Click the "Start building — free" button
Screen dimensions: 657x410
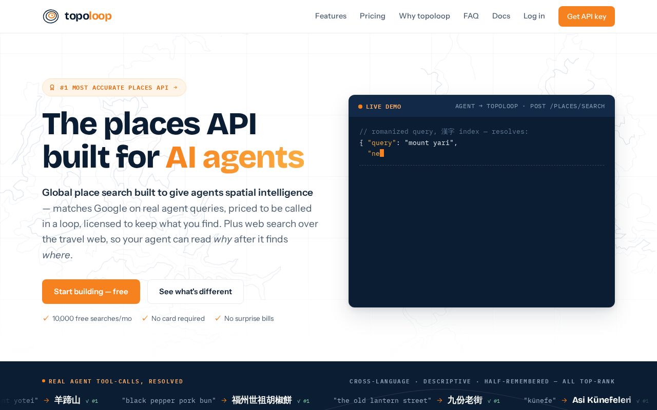point(91,292)
